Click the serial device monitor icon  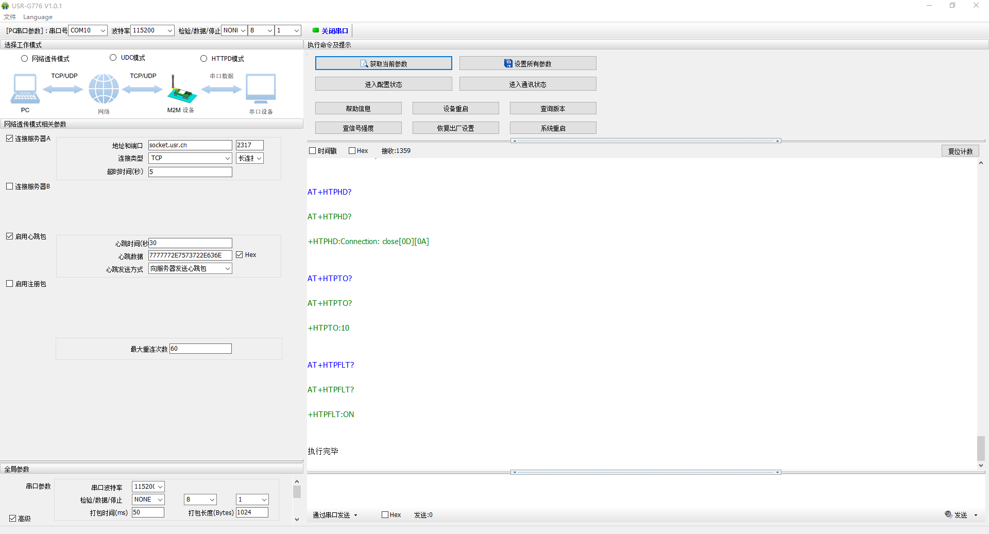coord(261,89)
